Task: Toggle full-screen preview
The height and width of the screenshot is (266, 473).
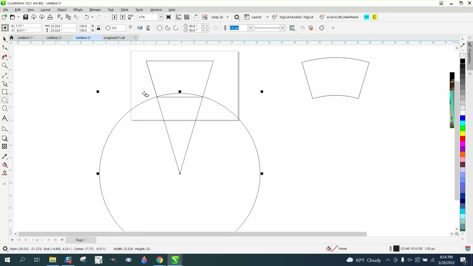Action: pos(169,17)
